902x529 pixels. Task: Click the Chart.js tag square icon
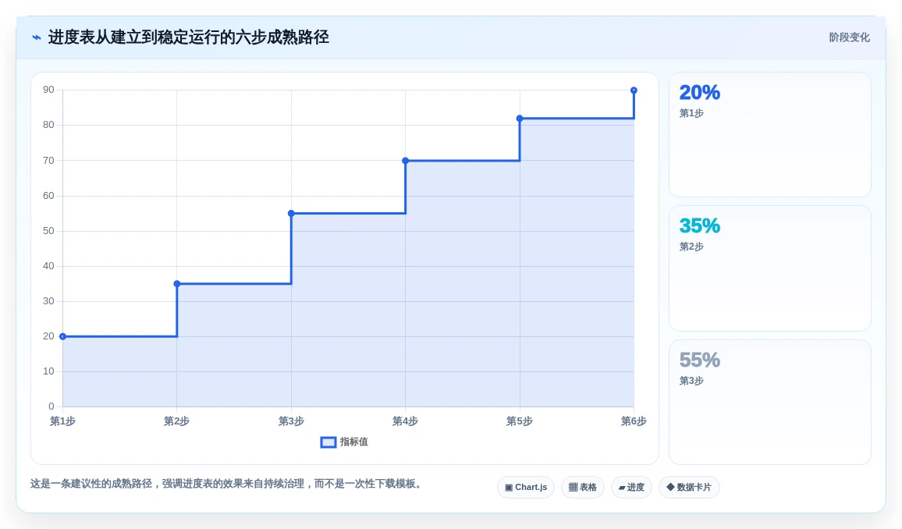(509, 488)
